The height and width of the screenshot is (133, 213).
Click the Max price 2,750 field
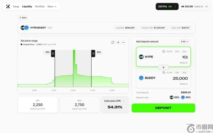[80, 105]
